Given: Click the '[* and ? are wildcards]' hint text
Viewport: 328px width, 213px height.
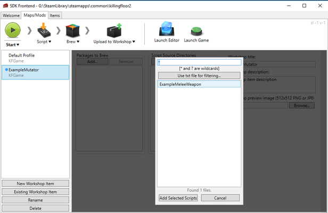Looking at the screenshot, I should 199,68.
